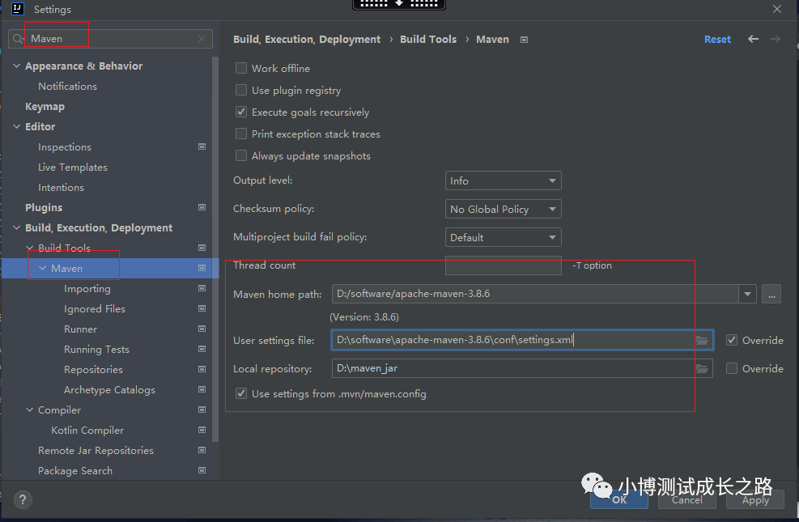Screen dimensions: 799x522
Task: Open the Output level dropdown
Action: tap(503, 180)
